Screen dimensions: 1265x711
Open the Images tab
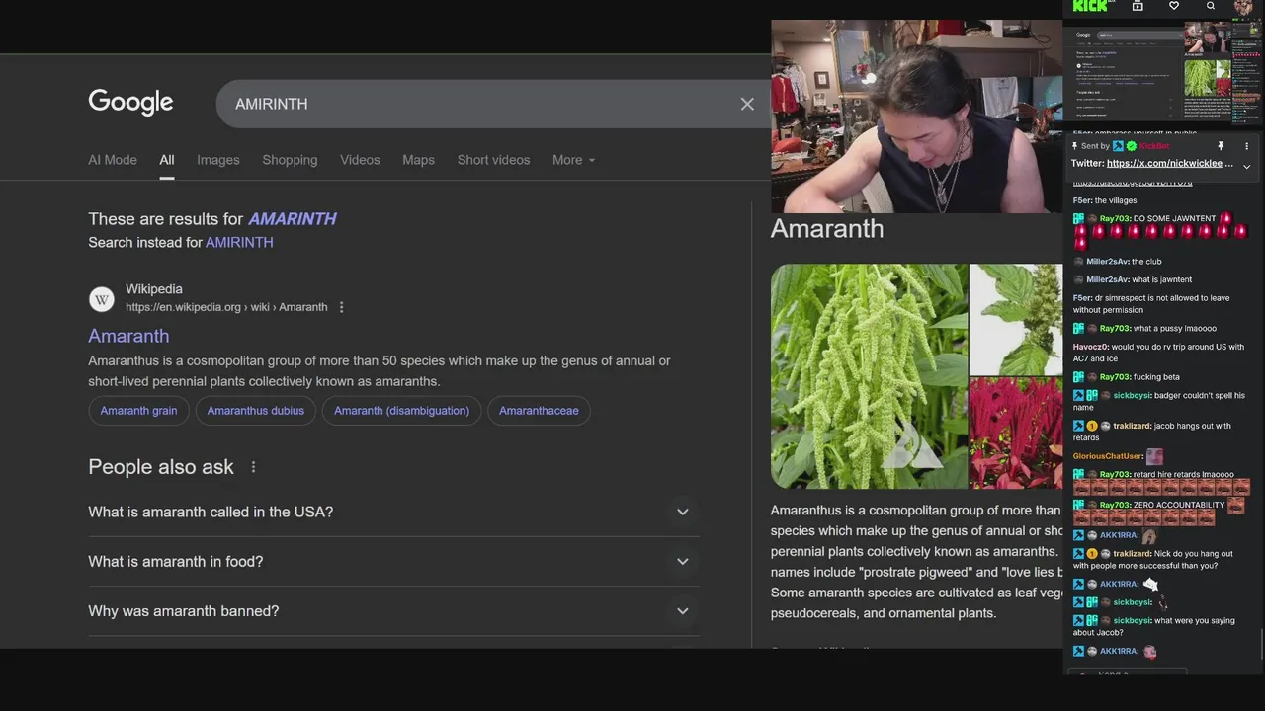point(218,160)
